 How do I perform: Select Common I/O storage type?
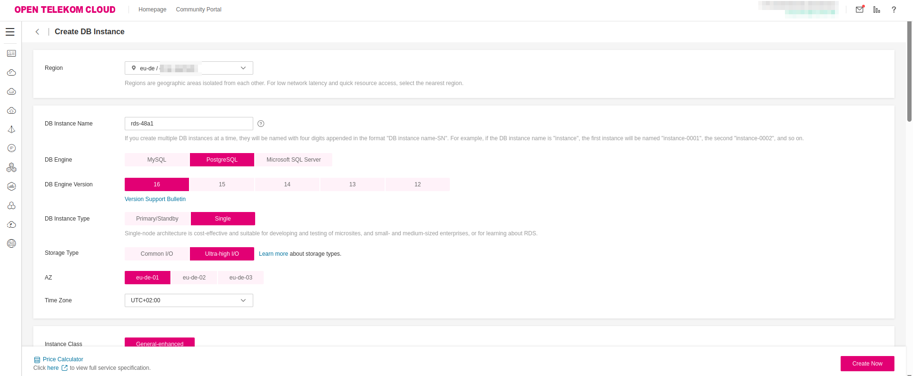pyautogui.click(x=157, y=254)
